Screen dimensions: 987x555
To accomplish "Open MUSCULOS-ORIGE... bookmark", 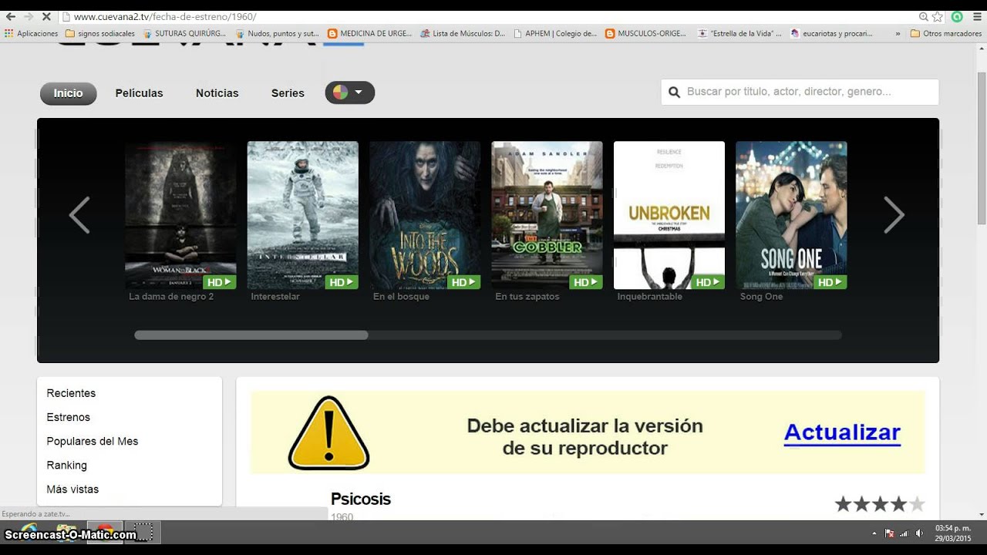I will (x=646, y=33).
